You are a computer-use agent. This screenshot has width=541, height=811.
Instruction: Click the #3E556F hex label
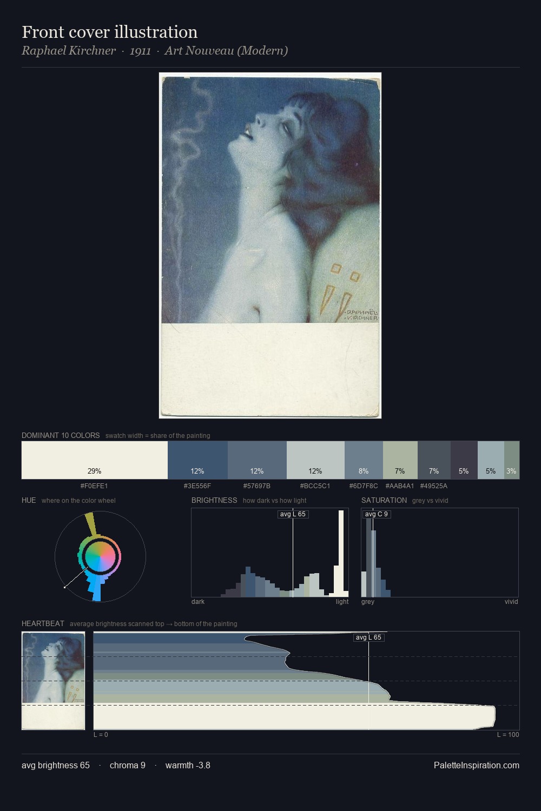[x=197, y=486]
